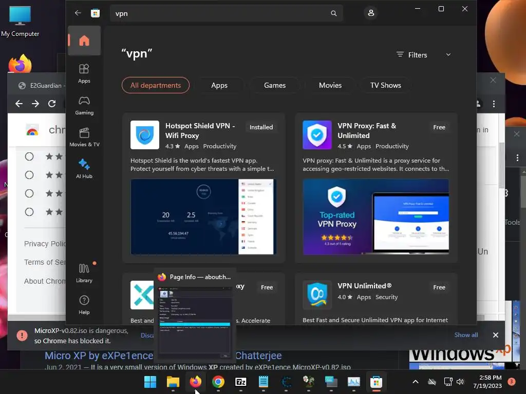Click the Microsoft Store logo icon

(95, 13)
